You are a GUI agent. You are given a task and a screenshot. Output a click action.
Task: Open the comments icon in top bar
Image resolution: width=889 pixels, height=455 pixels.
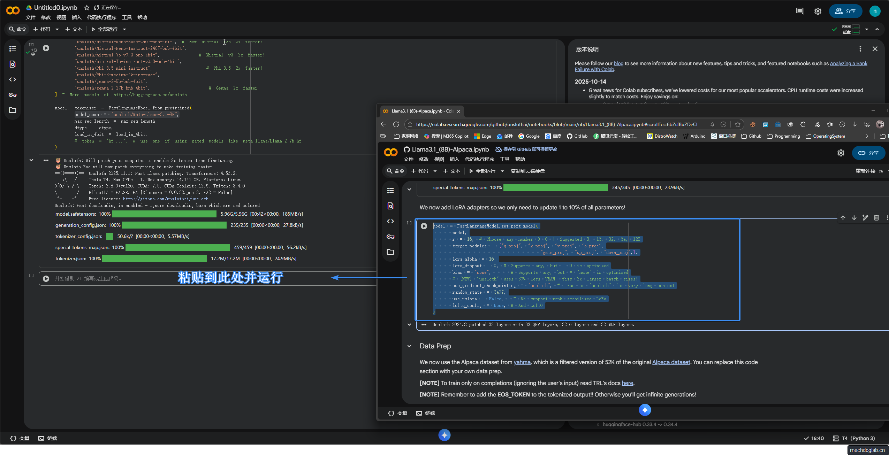coord(799,11)
